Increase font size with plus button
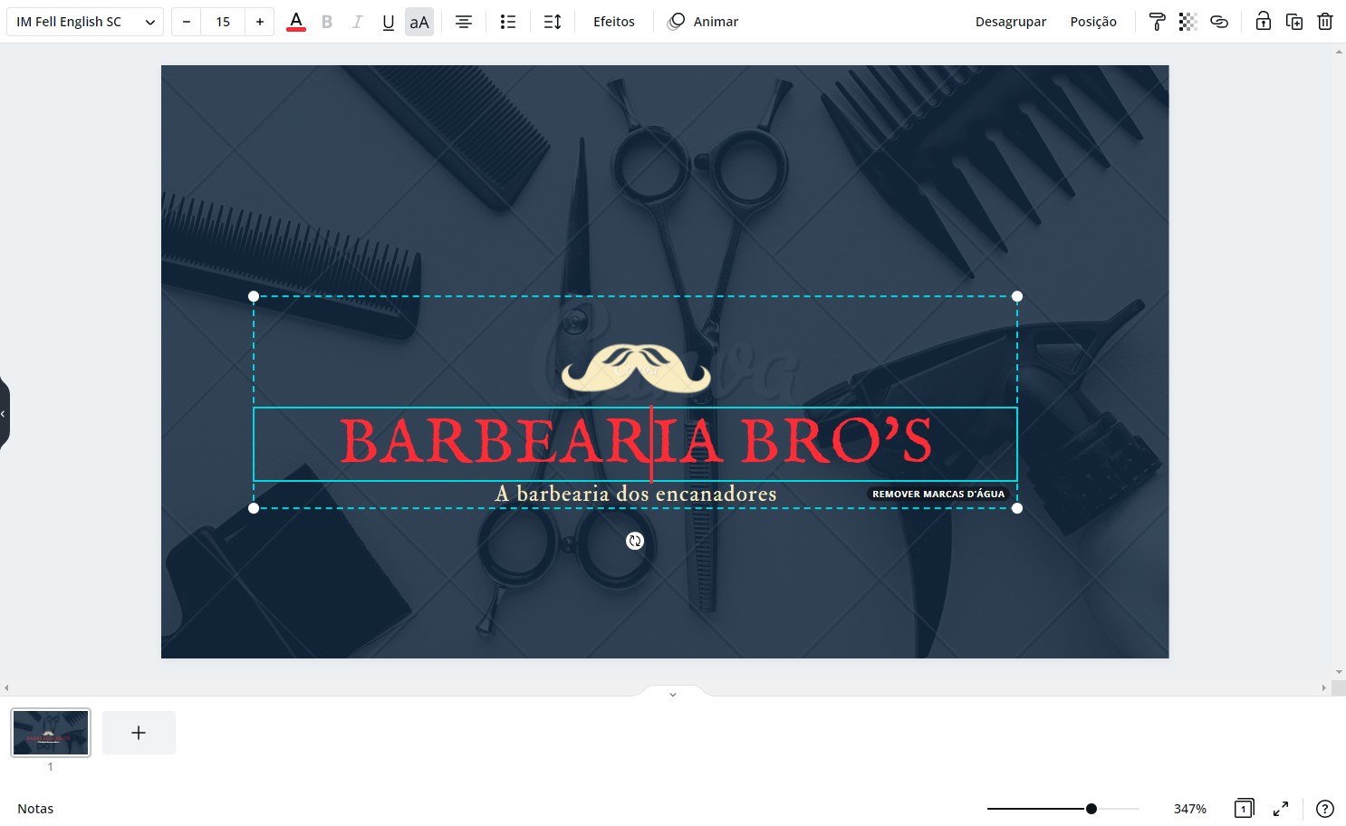This screenshot has height=826, width=1346. (260, 22)
